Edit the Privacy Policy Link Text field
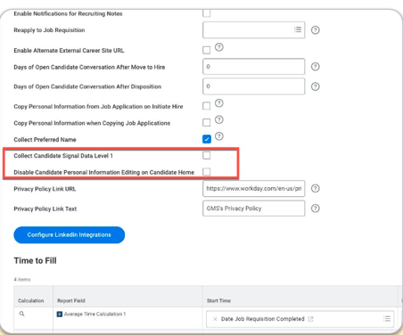The height and width of the screenshot is (335, 403). pos(253,208)
